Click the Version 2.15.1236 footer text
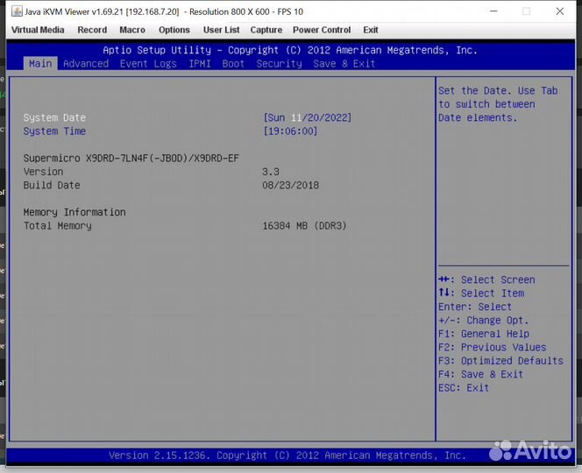 [287, 455]
